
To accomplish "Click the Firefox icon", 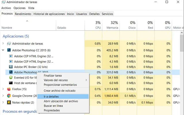I will pyautogui.click(x=9, y=89).
